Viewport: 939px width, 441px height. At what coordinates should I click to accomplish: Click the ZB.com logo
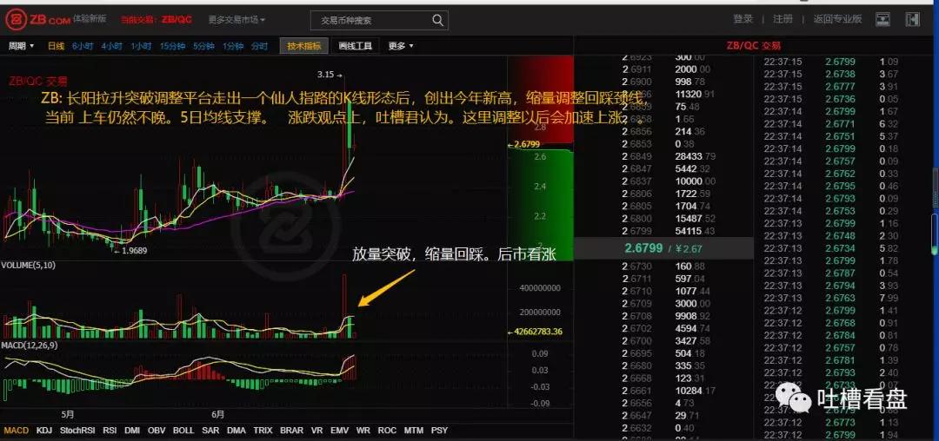38,19
